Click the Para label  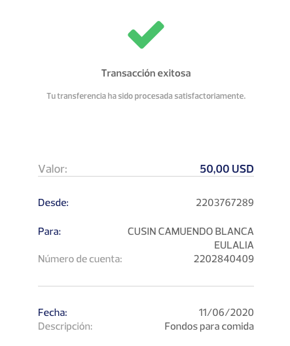coord(49,232)
